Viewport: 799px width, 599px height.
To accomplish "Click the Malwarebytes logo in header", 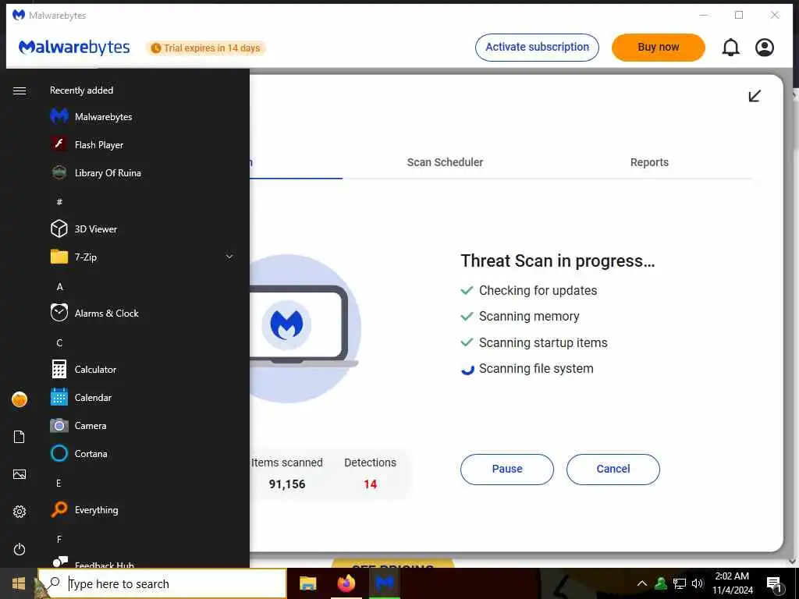I will pos(74,48).
